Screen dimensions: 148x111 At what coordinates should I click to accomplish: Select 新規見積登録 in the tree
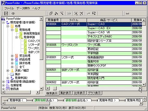32,34
